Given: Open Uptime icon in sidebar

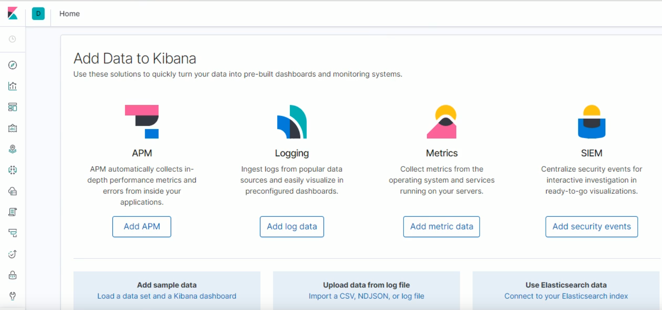Looking at the screenshot, I should [12, 254].
